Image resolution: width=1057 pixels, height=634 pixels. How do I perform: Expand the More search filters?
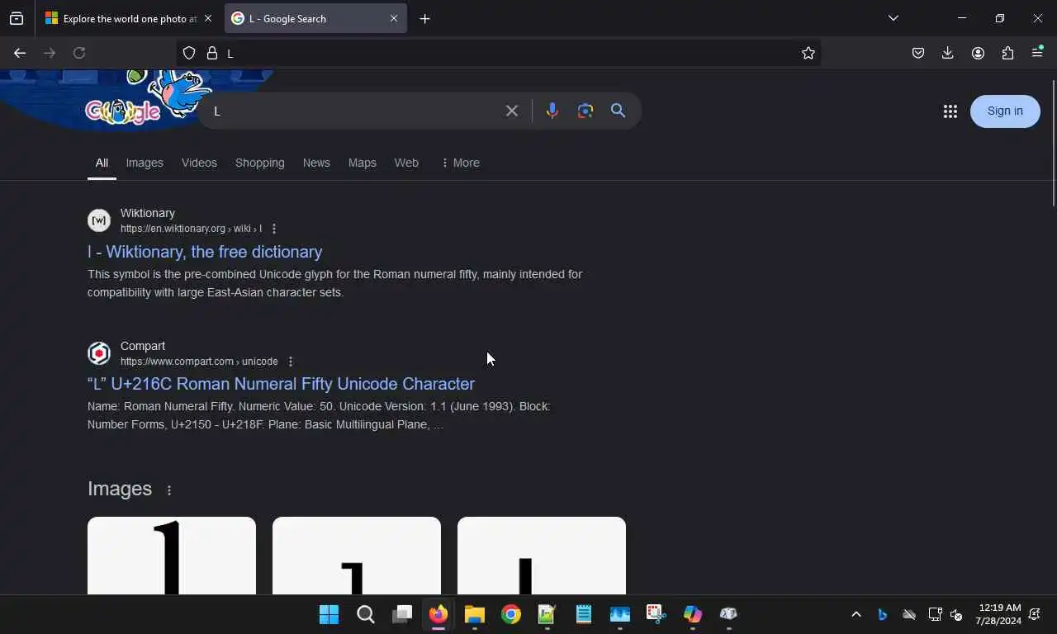coord(460,163)
